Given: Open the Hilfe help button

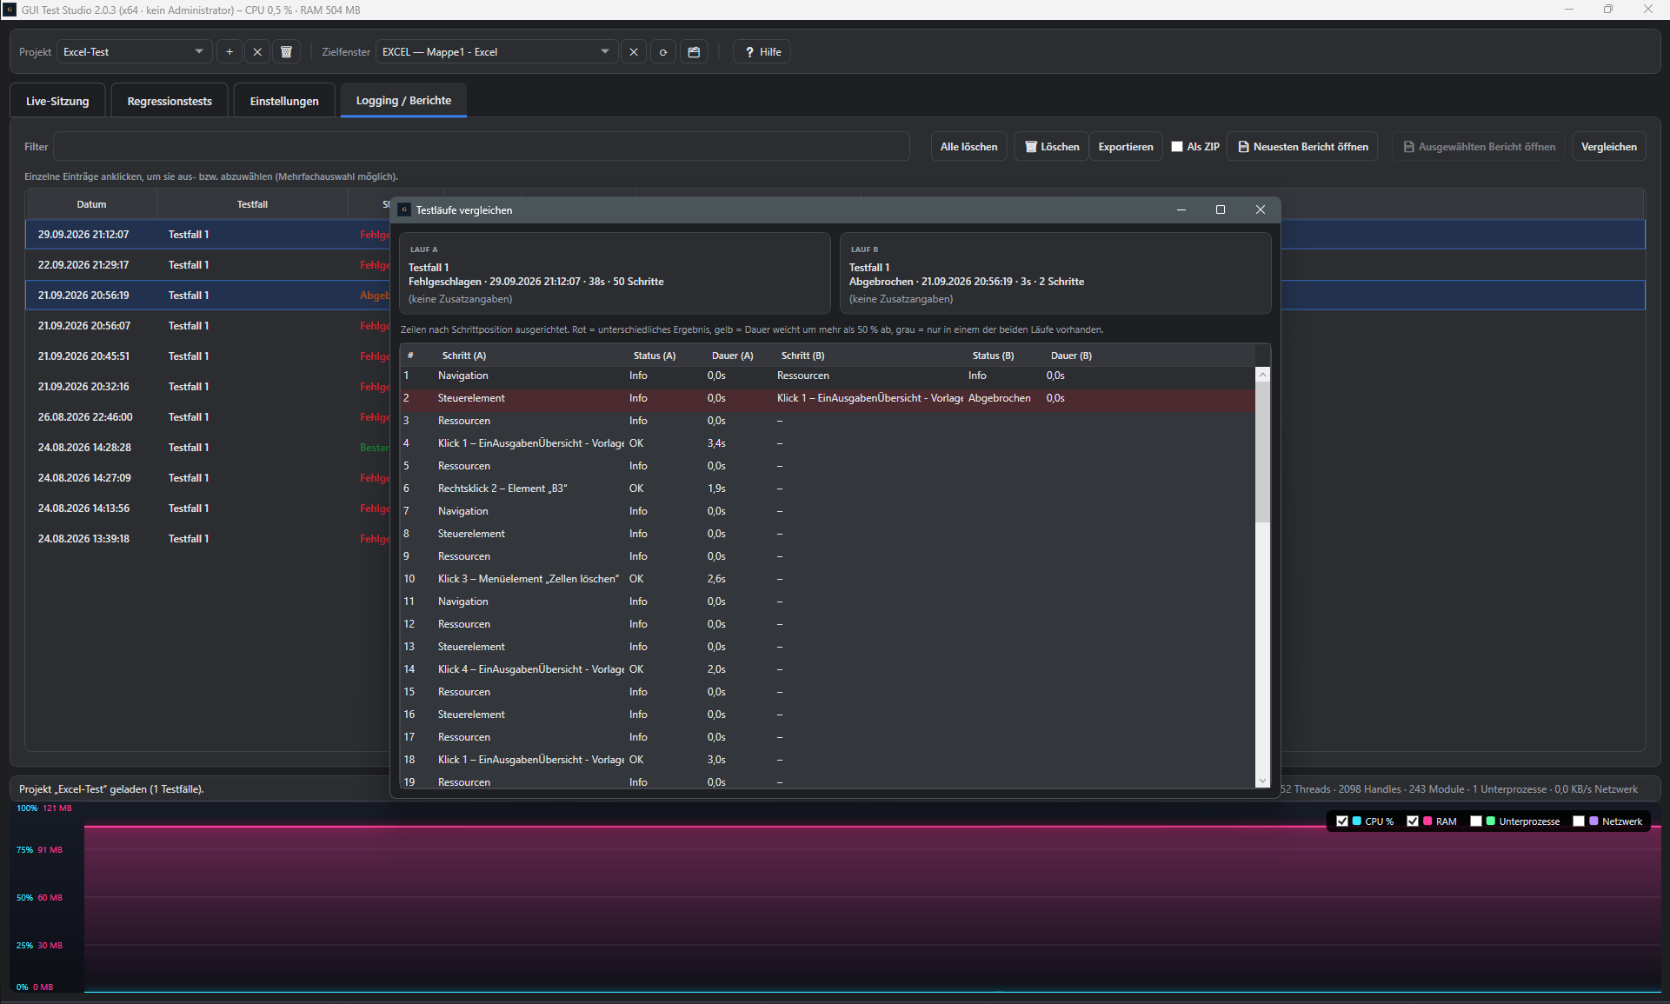Looking at the screenshot, I should (x=762, y=52).
